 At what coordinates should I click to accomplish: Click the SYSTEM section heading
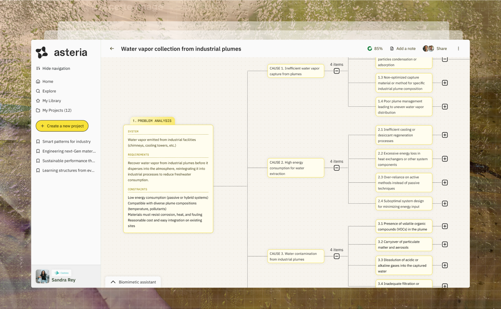(x=133, y=131)
